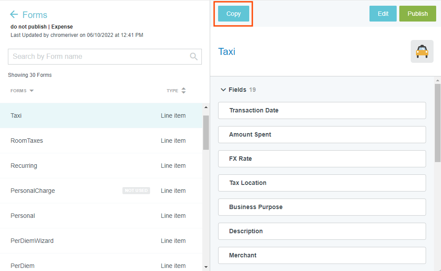The image size is (441, 271).
Task: Select the Recurring form in the list
Action: [101, 166]
